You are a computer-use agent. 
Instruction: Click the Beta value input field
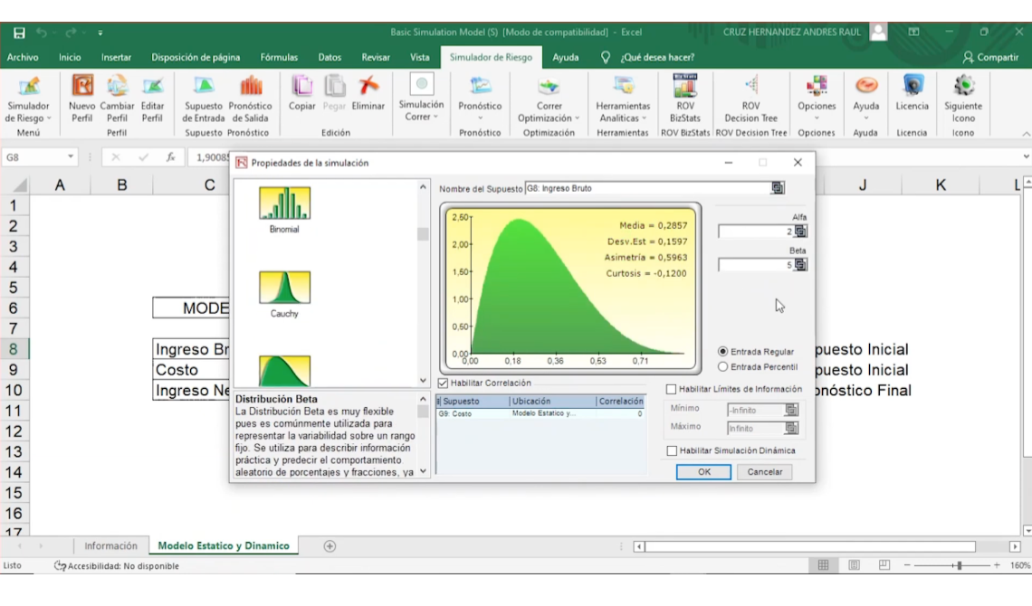coord(756,265)
